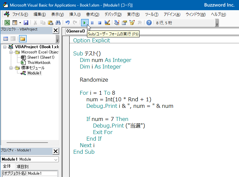239x177 pixels.
Task: Open the ツール(T) menu
Action: click(152, 14)
